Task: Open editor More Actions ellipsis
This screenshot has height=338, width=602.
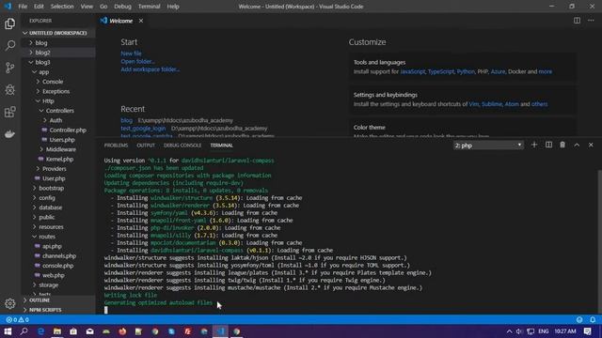Action: [x=591, y=21]
